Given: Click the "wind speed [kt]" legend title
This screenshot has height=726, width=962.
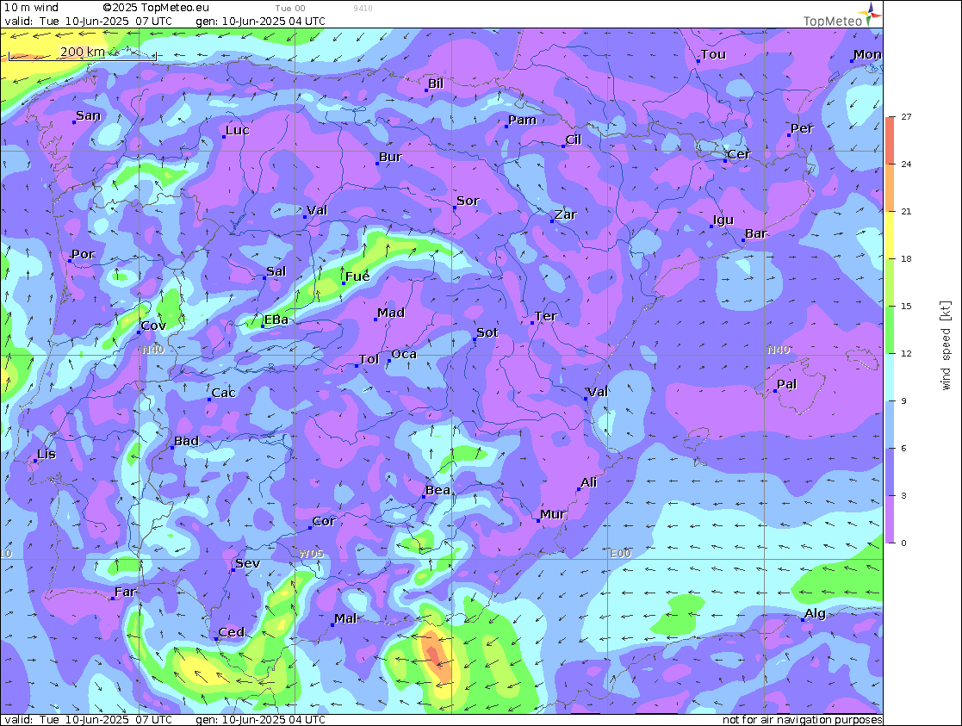Looking at the screenshot, I should 946,344.
